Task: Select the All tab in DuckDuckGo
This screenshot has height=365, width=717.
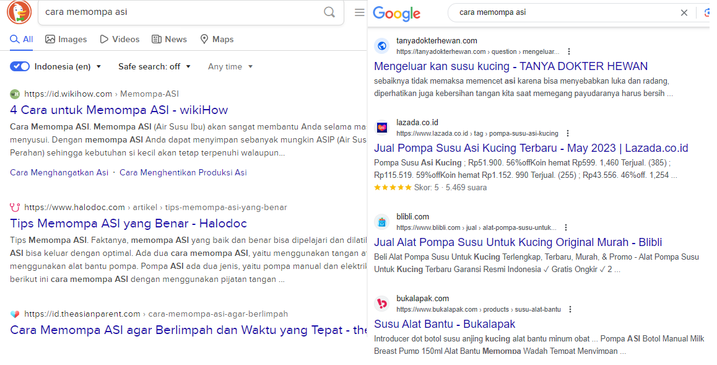Action: [22, 39]
